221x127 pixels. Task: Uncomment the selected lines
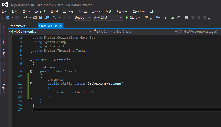(x=178, y=18)
